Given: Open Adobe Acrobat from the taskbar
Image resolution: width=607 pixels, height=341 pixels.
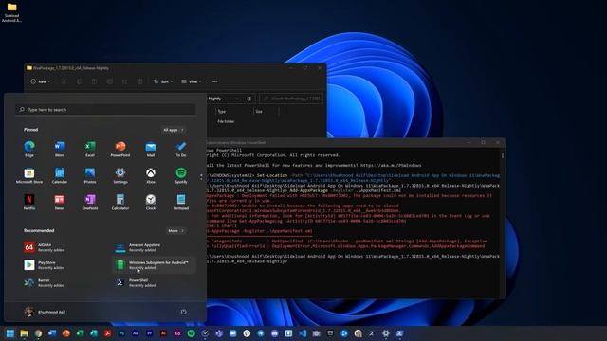Looking at the screenshot, I should click(x=107, y=333).
